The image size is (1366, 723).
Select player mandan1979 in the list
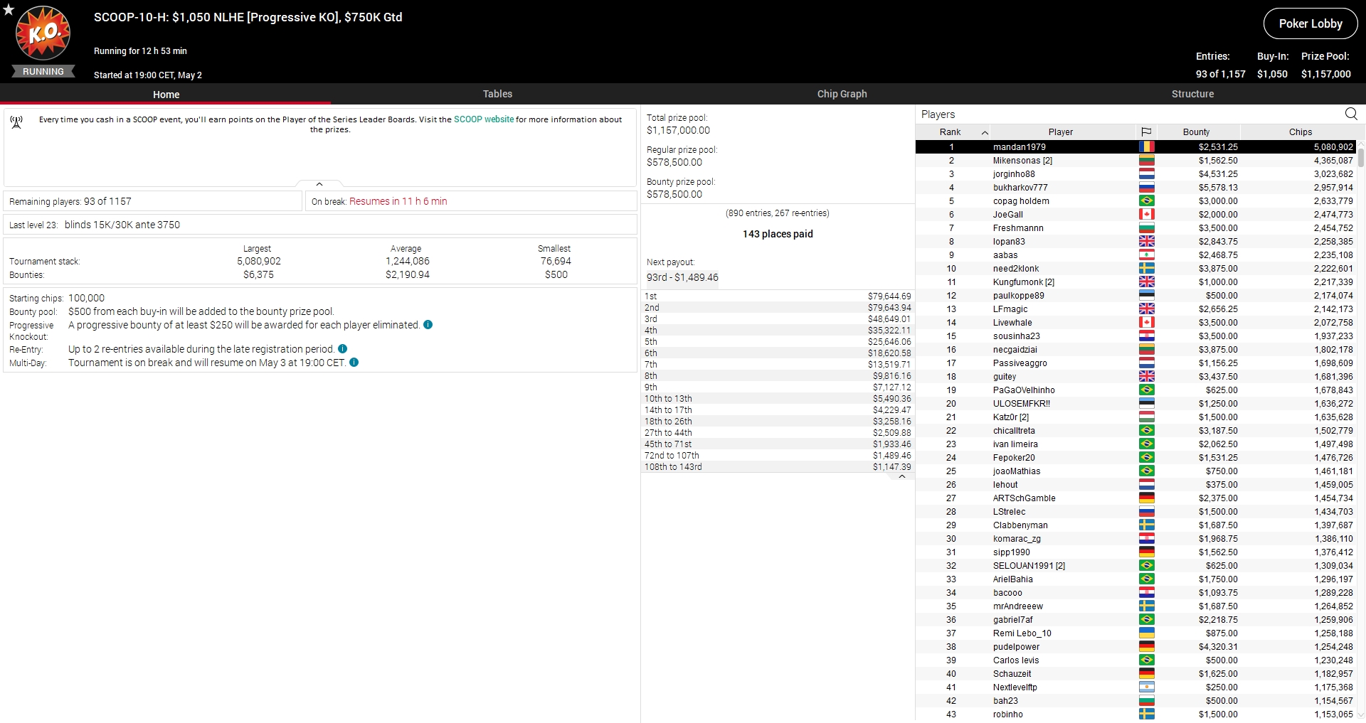click(x=1135, y=147)
